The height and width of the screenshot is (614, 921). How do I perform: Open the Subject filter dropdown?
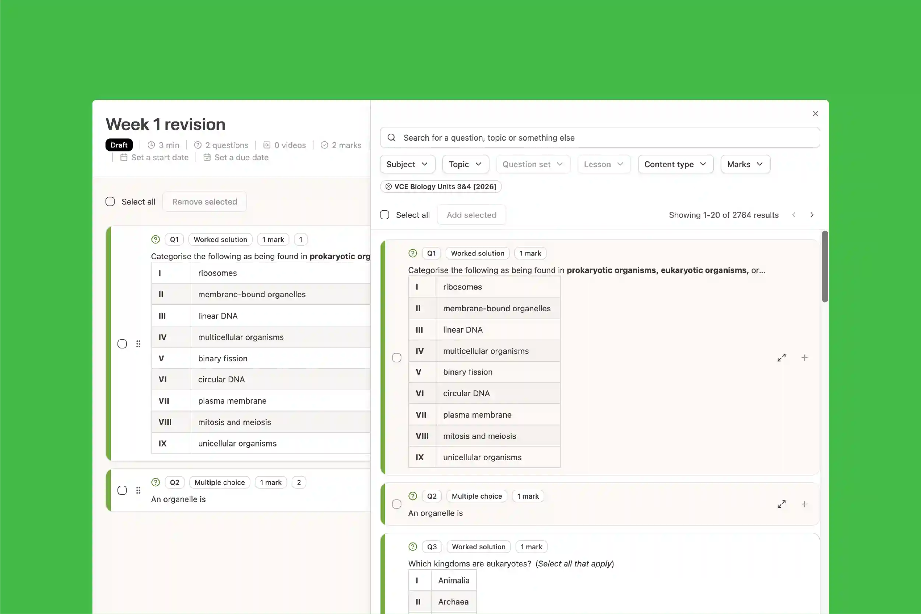[x=407, y=164]
